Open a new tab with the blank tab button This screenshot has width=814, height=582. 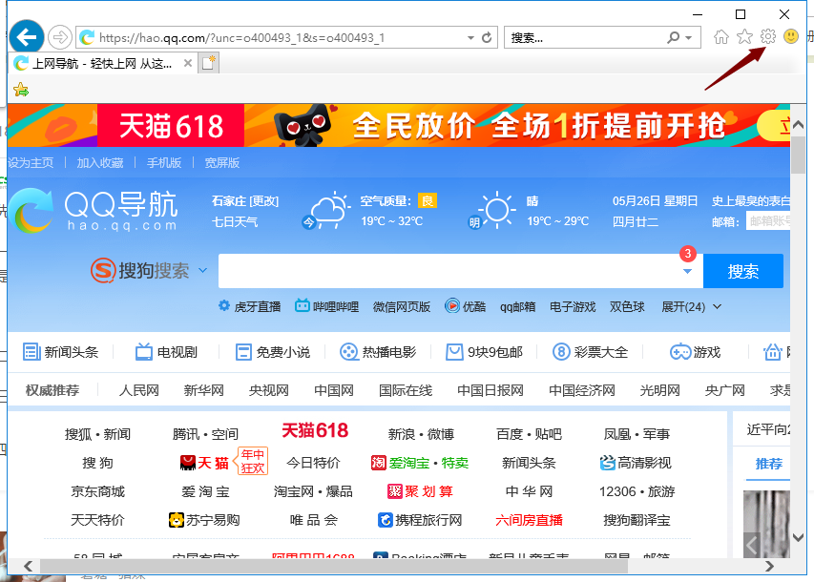209,63
